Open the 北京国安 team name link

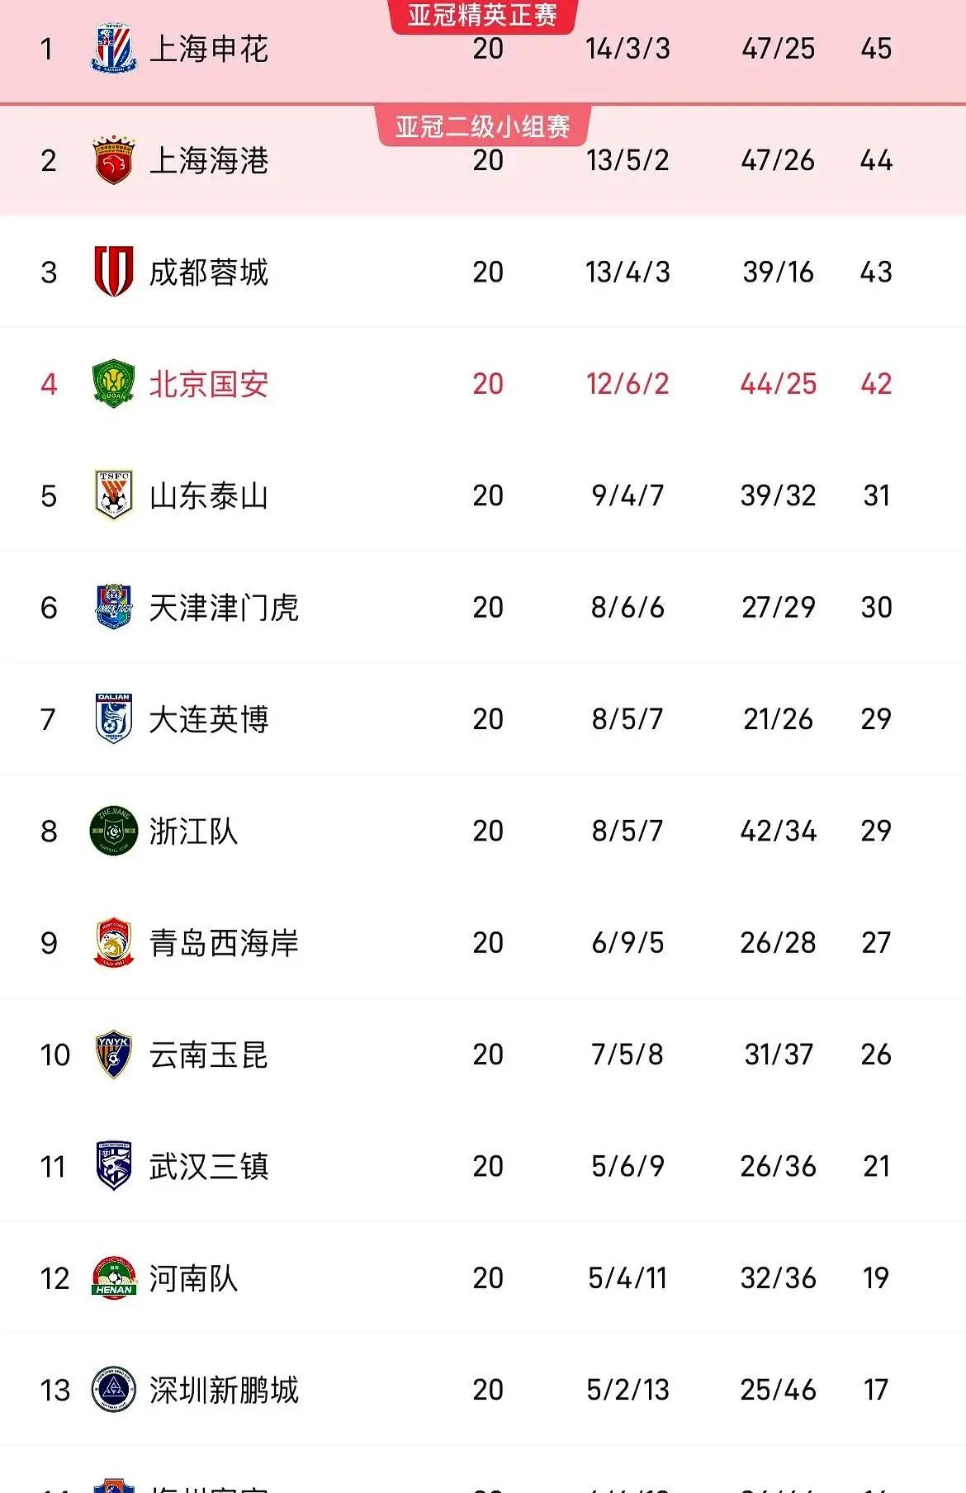209,384
